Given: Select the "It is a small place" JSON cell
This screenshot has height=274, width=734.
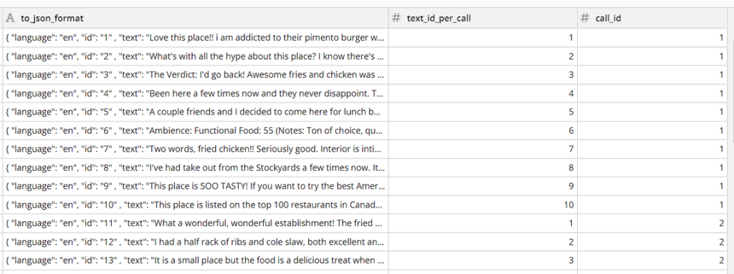Looking at the screenshot, I should point(196,260).
